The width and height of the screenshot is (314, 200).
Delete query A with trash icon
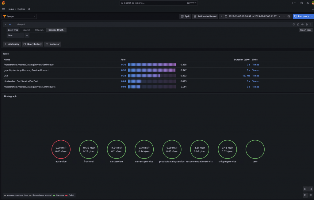pyautogui.click(x=307, y=24)
